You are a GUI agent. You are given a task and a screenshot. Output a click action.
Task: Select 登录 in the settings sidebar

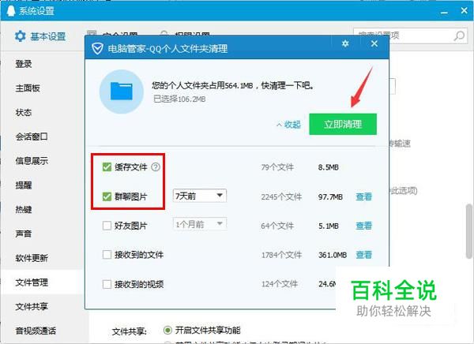pos(24,64)
